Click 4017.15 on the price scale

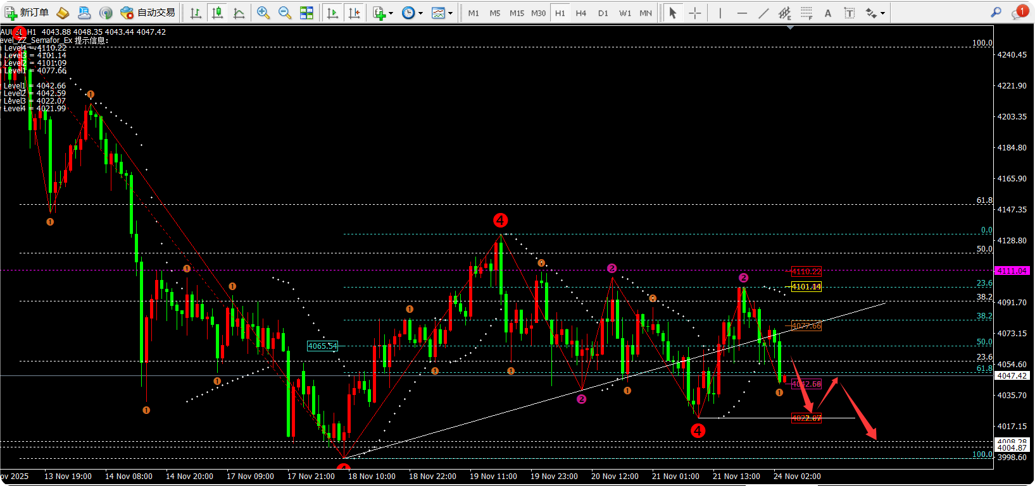(1012, 427)
